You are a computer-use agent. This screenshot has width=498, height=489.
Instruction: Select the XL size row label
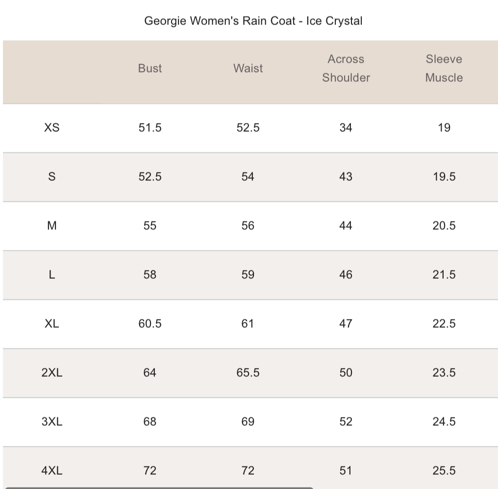click(51, 324)
